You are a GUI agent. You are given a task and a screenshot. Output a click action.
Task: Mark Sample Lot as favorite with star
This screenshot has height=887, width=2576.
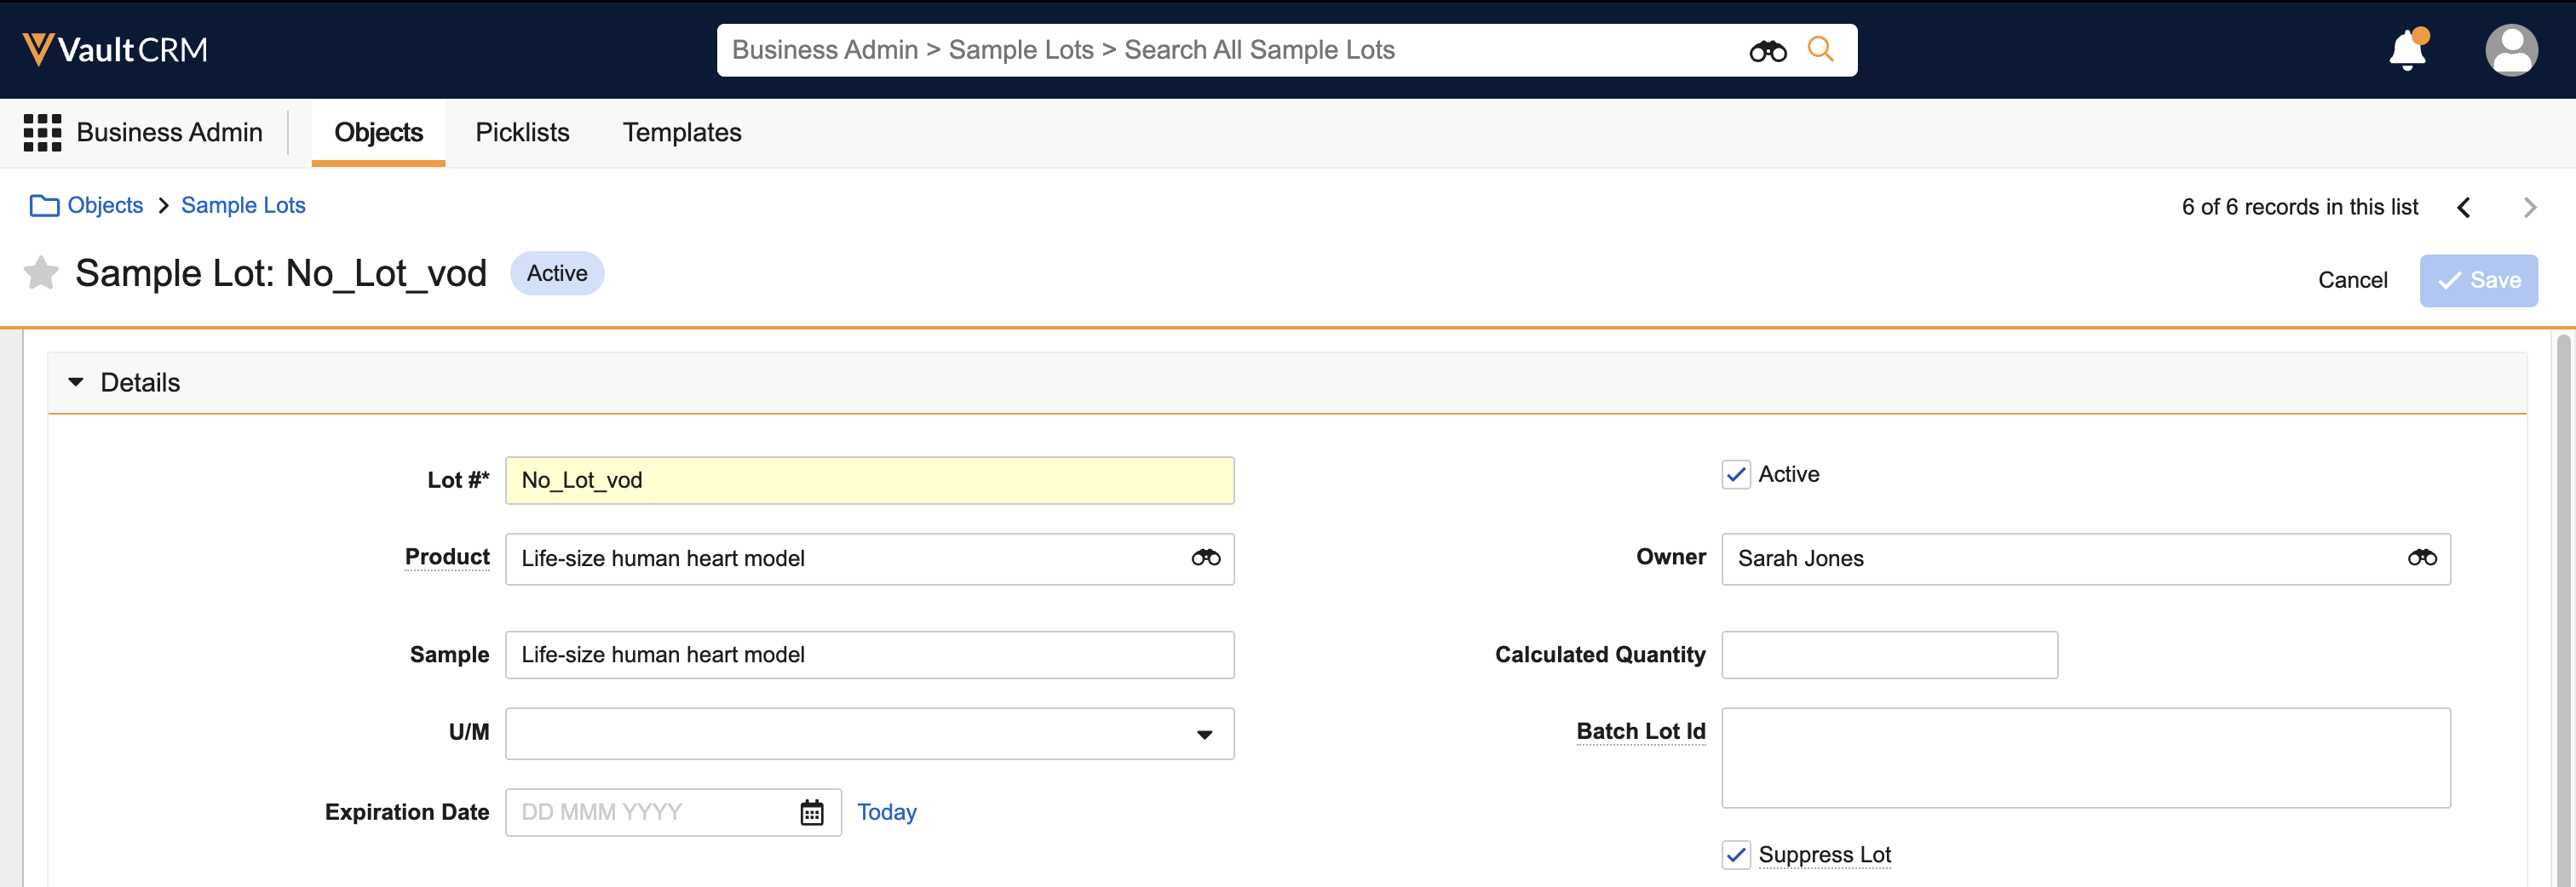[41, 272]
